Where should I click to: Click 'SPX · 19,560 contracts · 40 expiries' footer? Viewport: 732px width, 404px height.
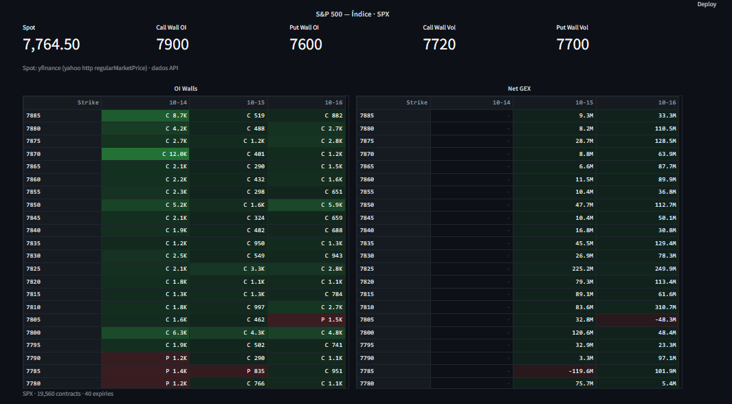pos(68,394)
